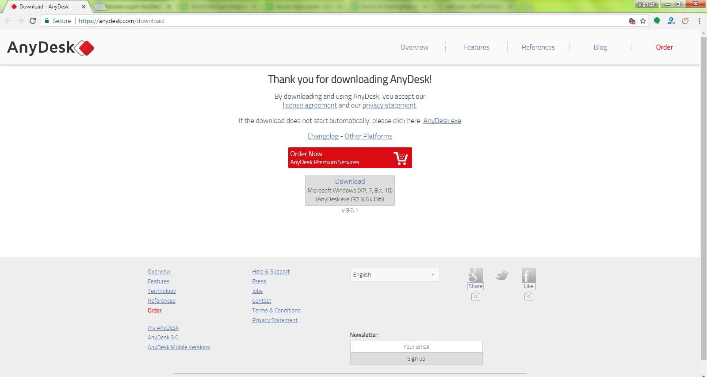Image resolution: width=707 pixels, height=377 pixels.
Task: Open the footer Features link
Action: [x=158, y=281]
